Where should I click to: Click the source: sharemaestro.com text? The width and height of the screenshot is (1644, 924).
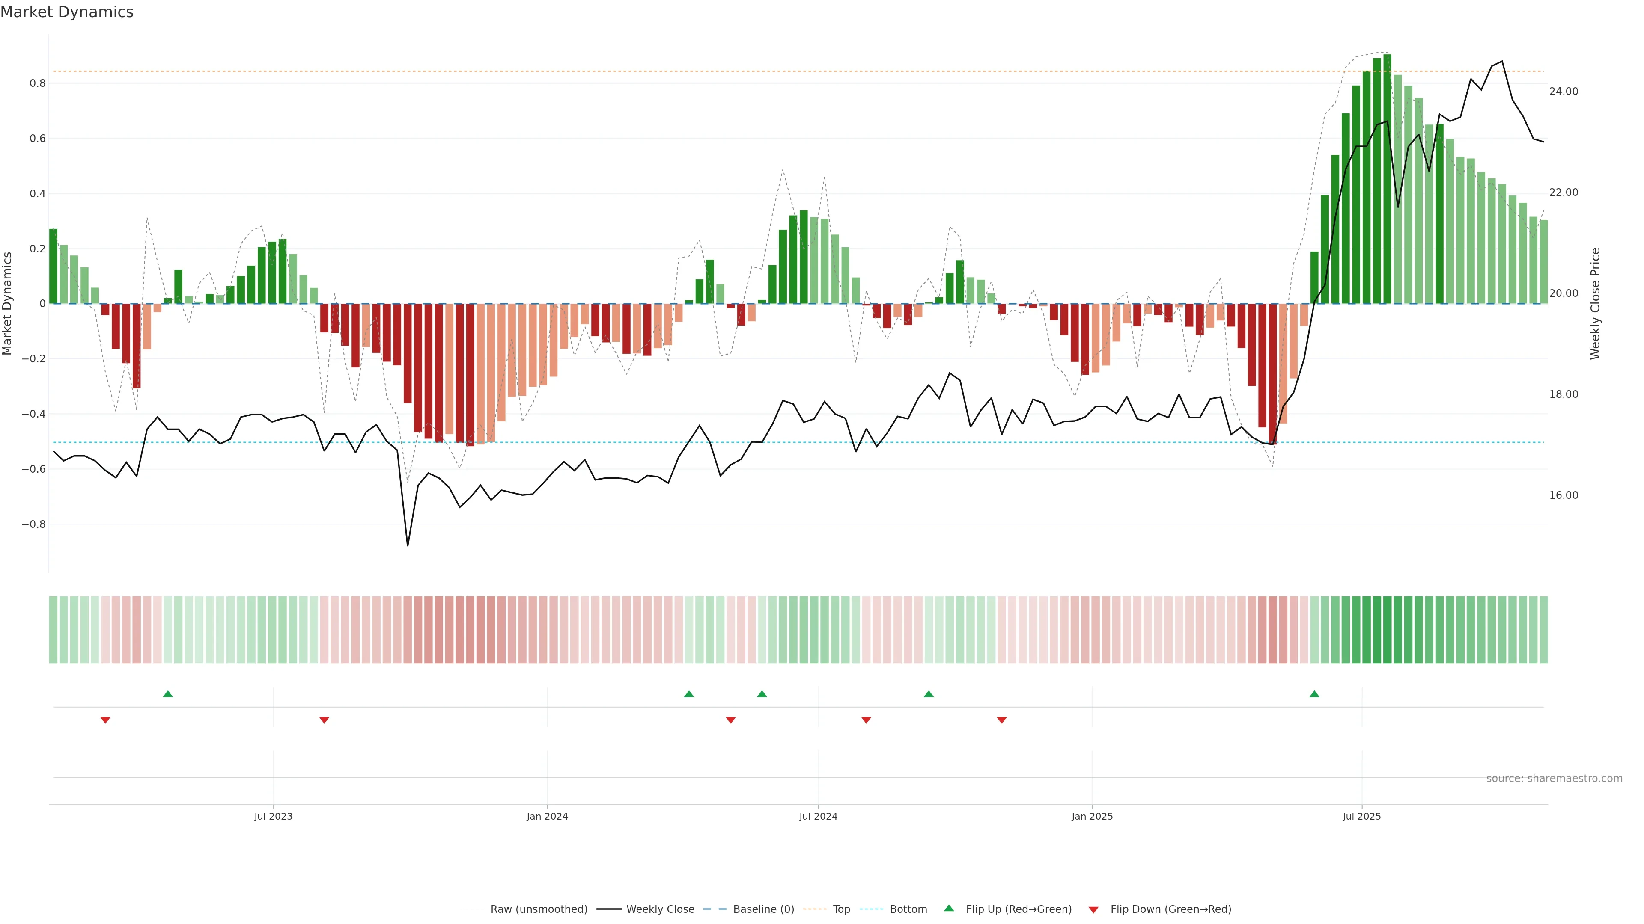[x=1554, y=779]
